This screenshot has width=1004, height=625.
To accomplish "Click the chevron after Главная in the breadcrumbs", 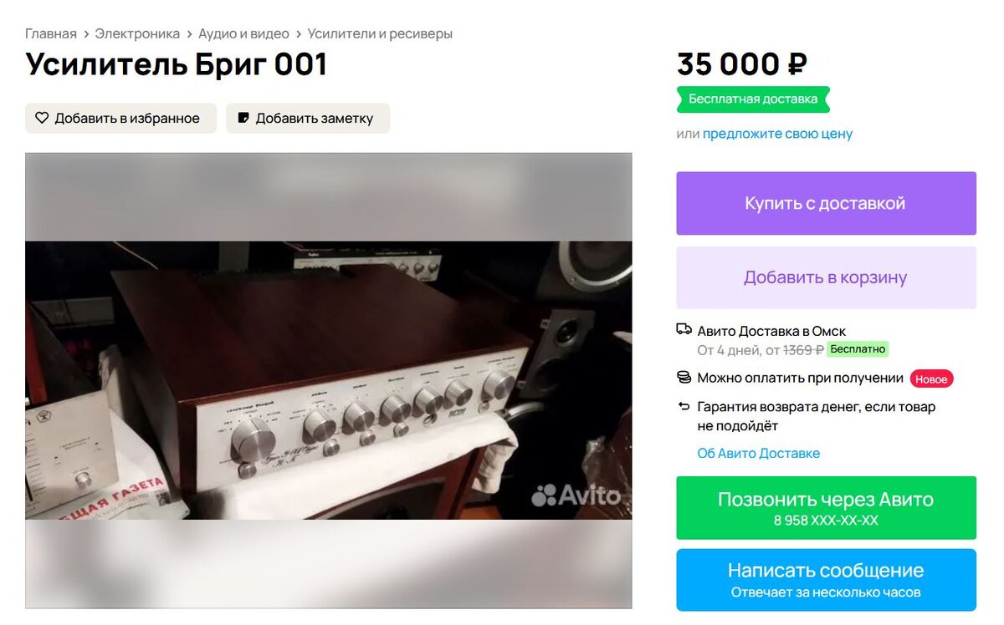I will 86,34.
